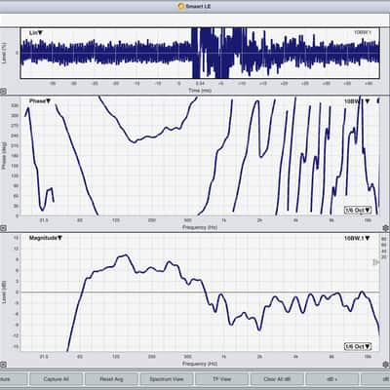Open the Magnitude graph type dropdown
This screenshot has width=390, height=390.
(46, 238)
